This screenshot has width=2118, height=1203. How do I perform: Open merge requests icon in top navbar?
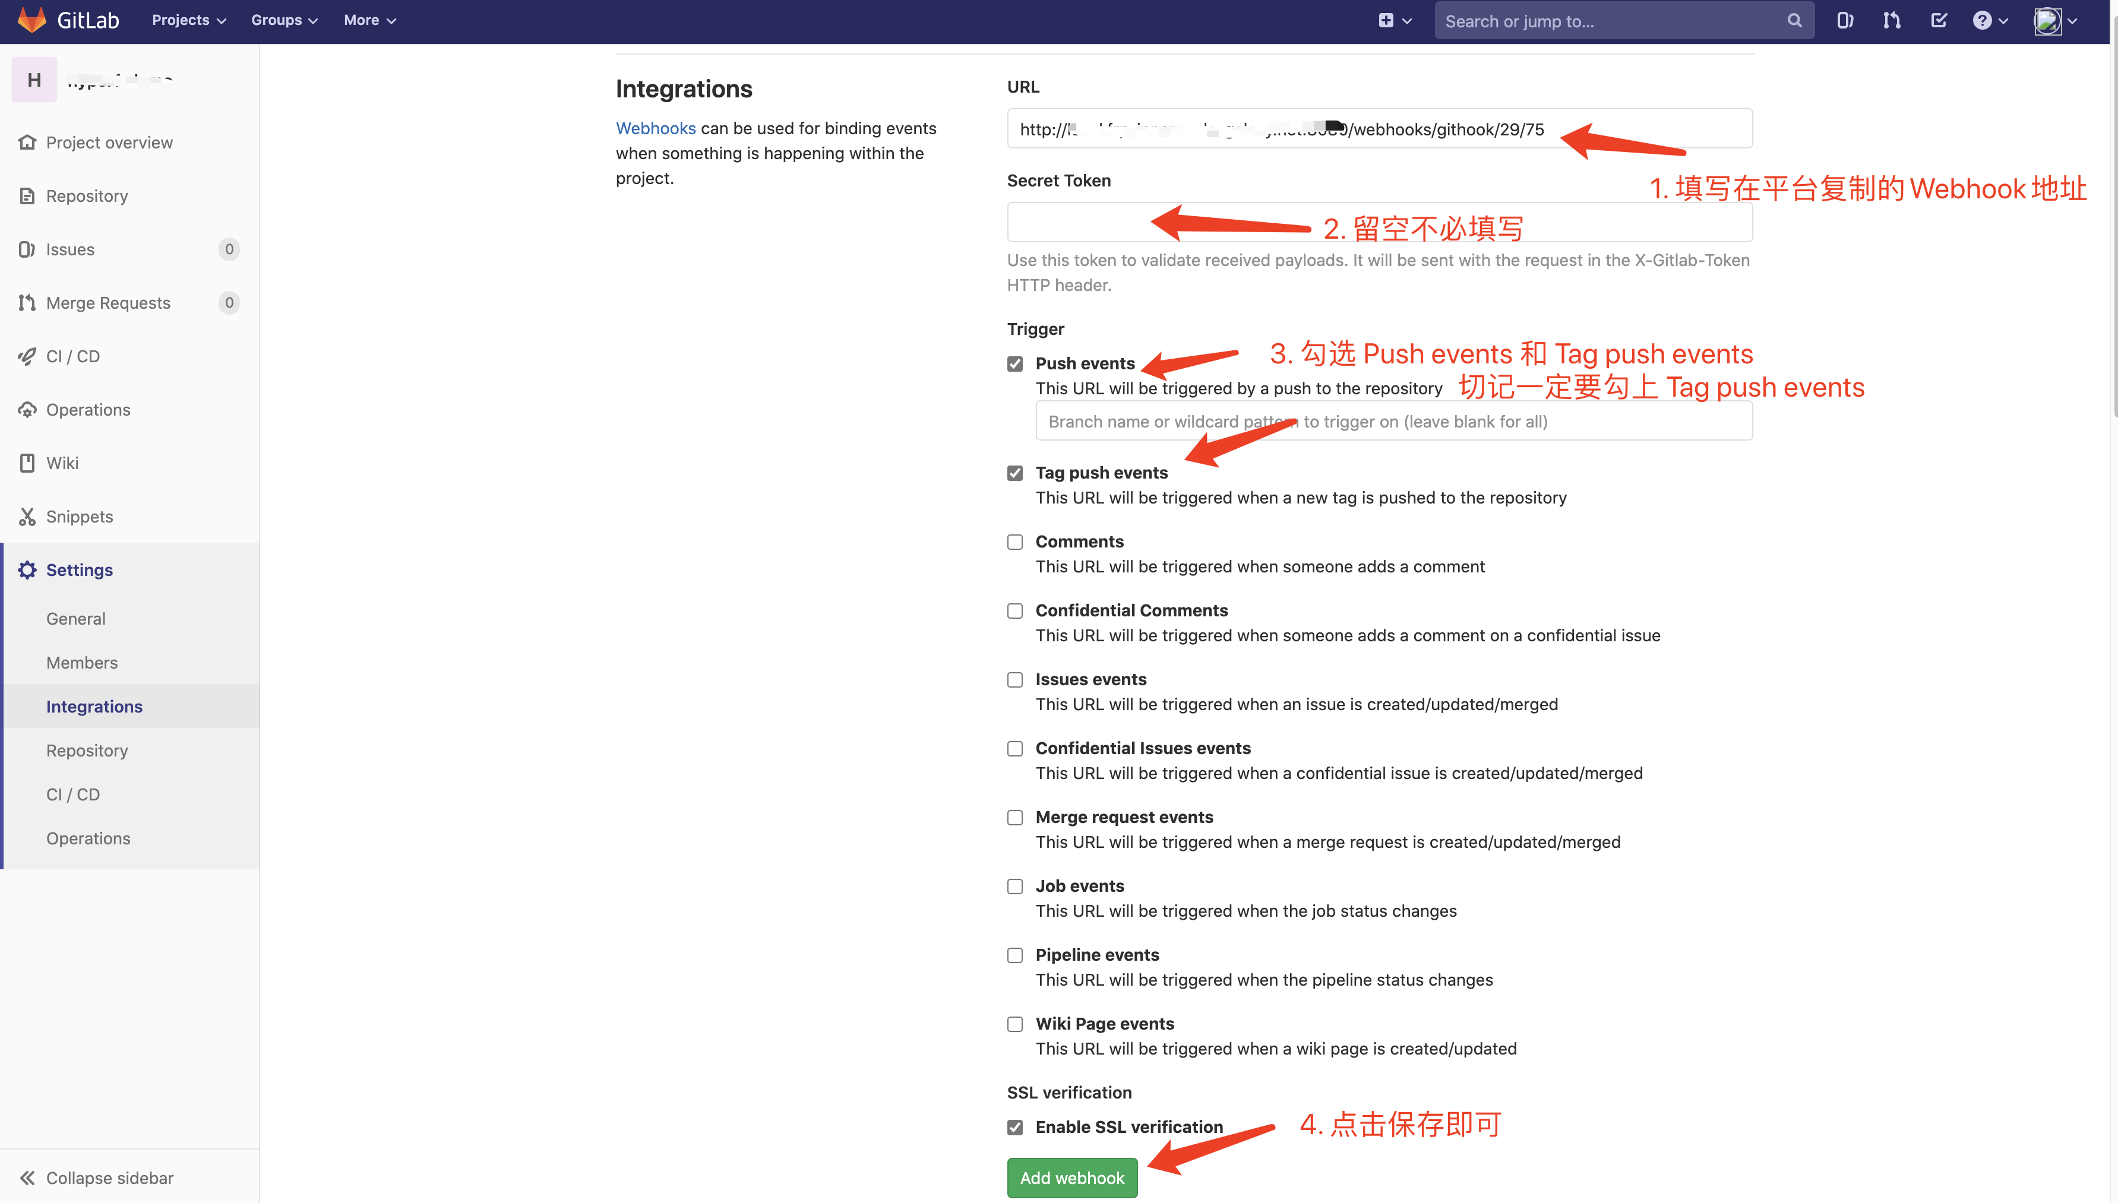pos(1892,21)
